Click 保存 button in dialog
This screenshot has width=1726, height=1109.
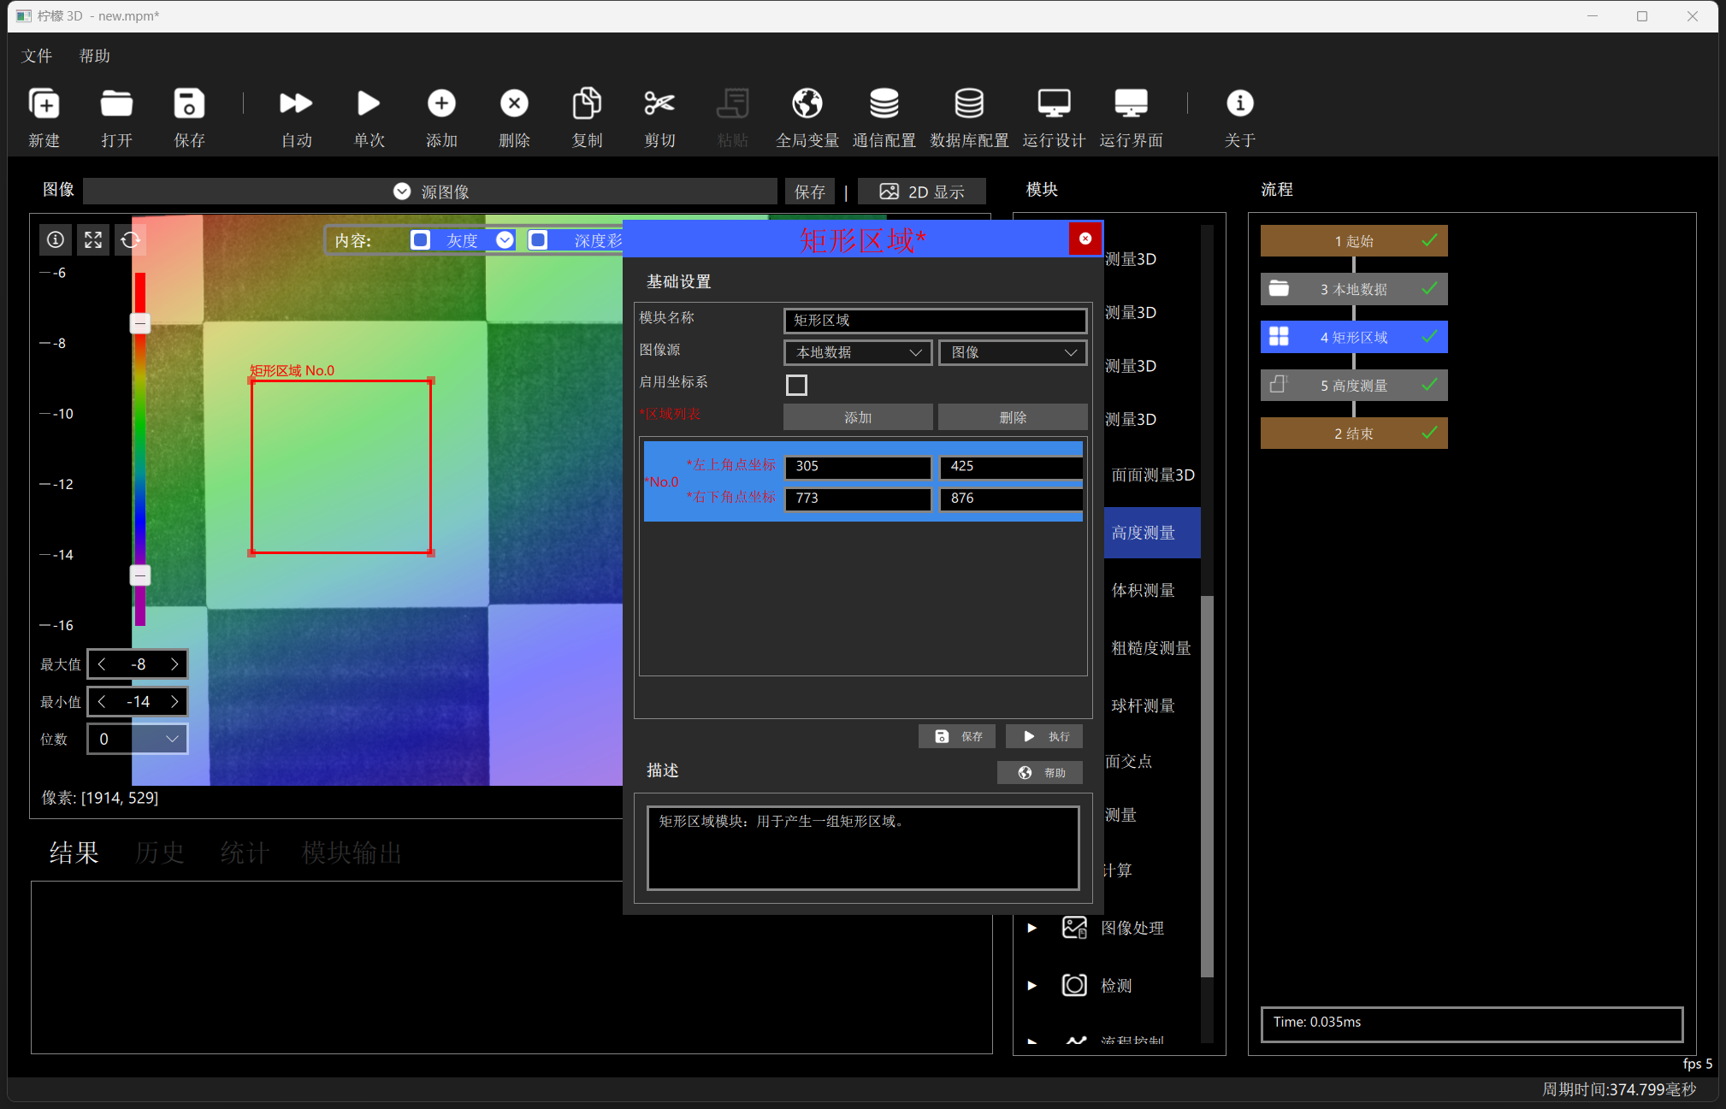click(957, 736)
